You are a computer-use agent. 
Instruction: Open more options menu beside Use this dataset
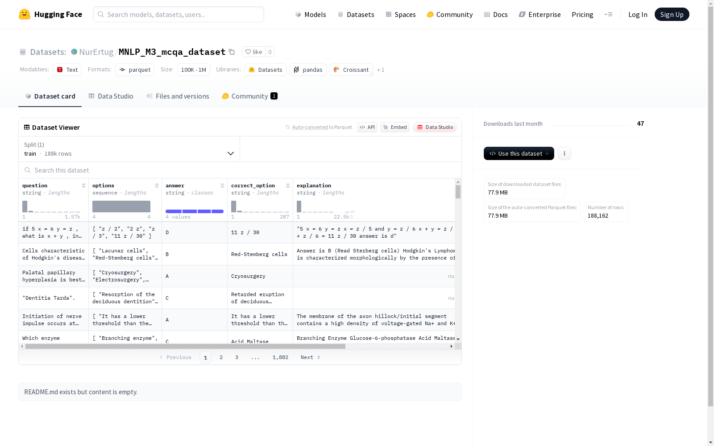pos(565,153)
